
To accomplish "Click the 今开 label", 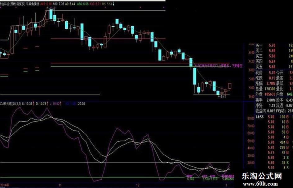I will (x=280, y=73).
